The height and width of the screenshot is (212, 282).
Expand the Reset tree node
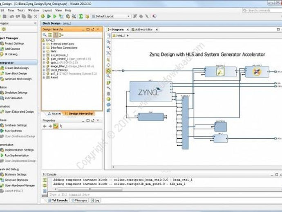44,77
